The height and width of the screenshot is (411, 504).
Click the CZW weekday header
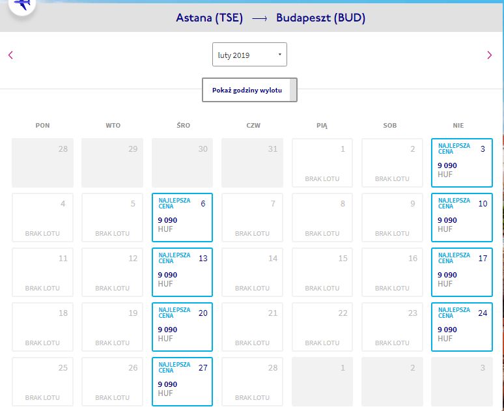coord(253,126)
